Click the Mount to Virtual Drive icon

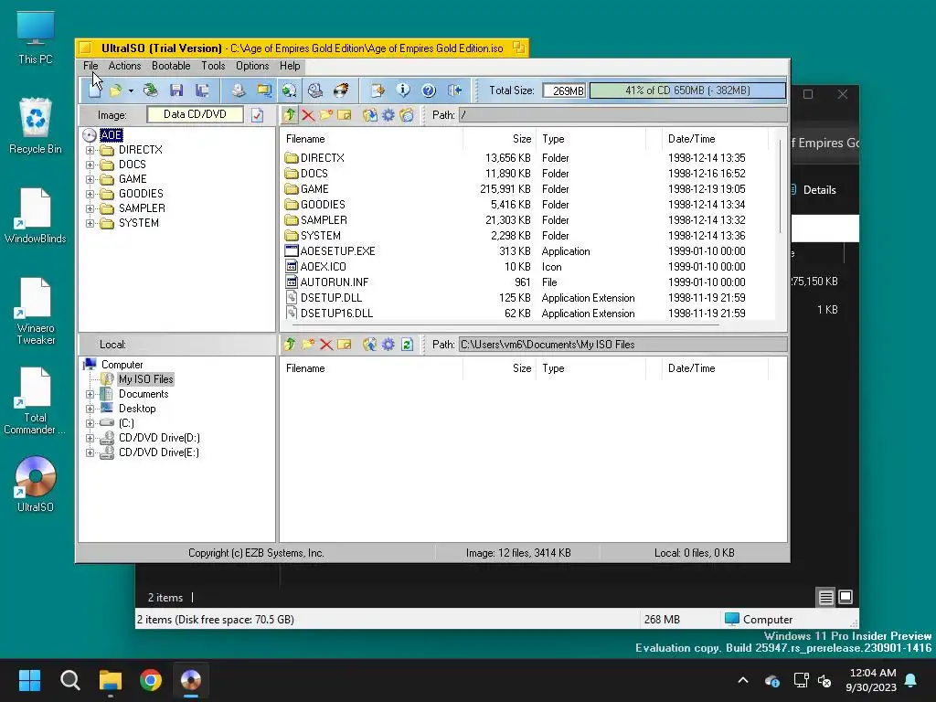coord(315,90)
